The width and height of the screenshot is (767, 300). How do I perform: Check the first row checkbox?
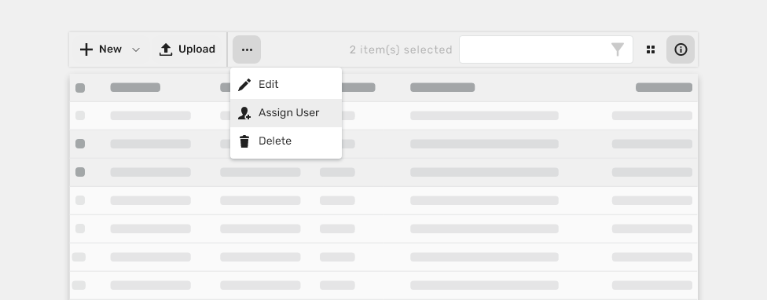click(80, 115)
